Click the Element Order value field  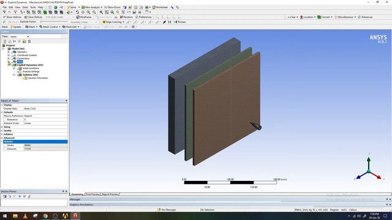pos(45,123)
